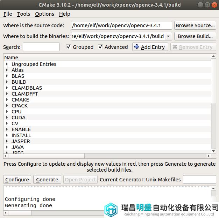Click scroll-up arrow of entries list
Screen dimensions: 219x218
(213, 56)
